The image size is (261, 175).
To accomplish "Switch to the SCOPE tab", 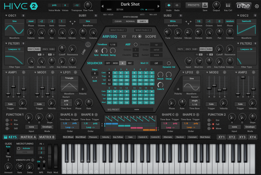I will point(150,36).
